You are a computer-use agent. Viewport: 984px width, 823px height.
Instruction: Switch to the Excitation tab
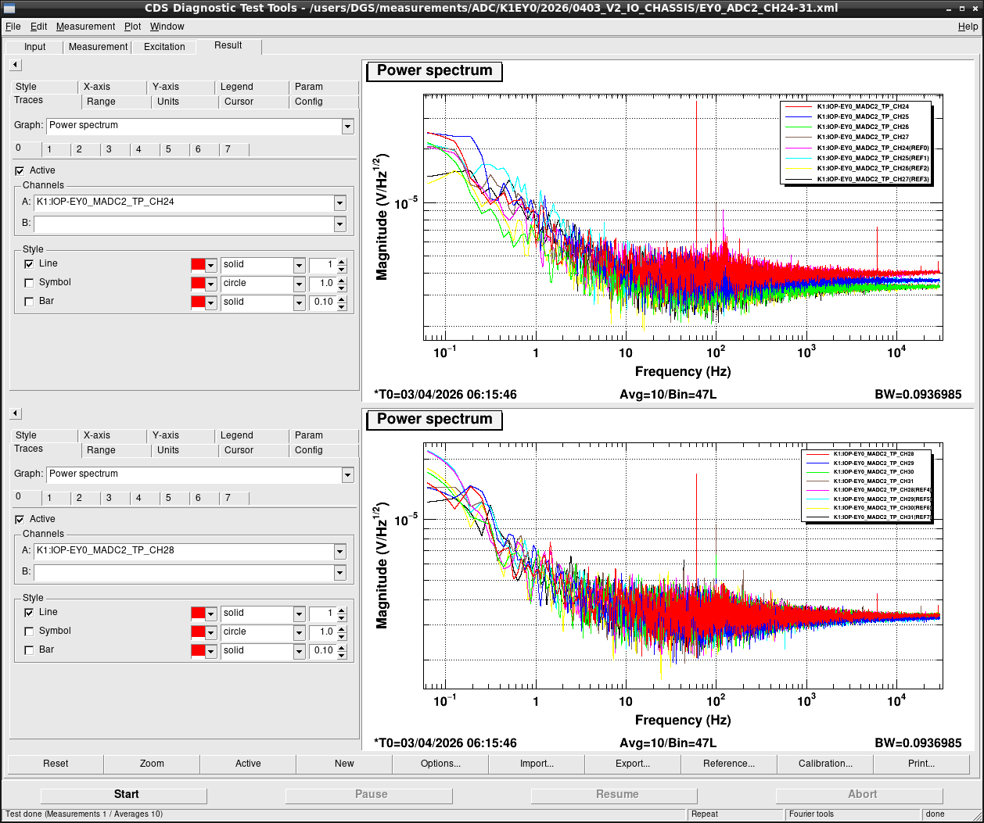[x=164, y=47]
